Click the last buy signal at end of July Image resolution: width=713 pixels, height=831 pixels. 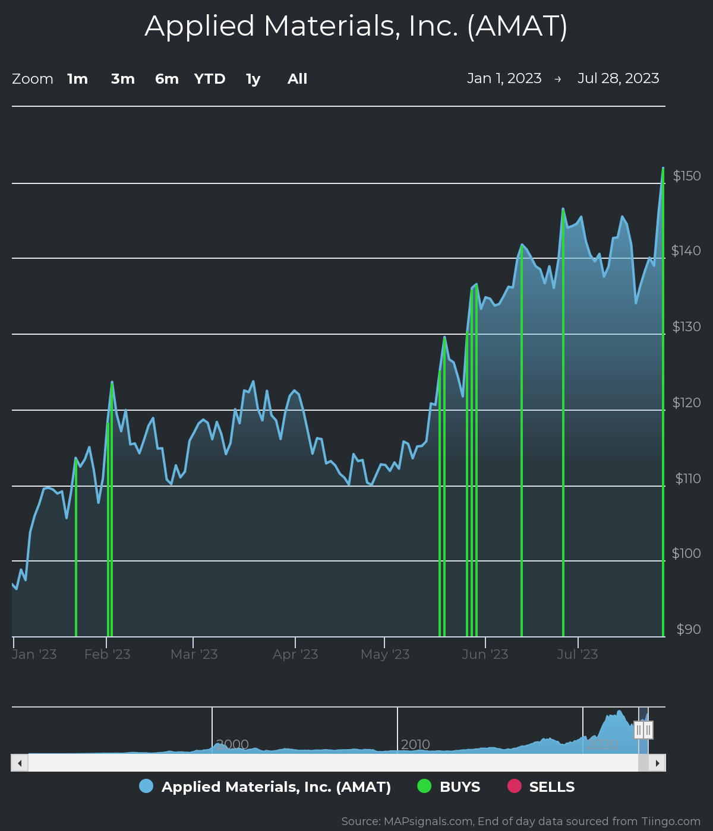[x=663, y=402]
